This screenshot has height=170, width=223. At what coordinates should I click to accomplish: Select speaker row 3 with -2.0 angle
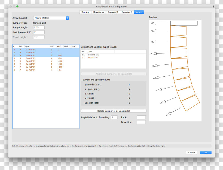point(46,55)
